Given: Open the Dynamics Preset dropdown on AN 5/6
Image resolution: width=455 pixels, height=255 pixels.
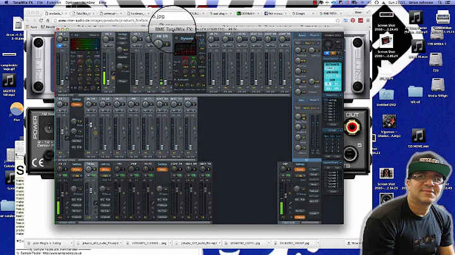Looking at the screenshot, I should point(200,35).
